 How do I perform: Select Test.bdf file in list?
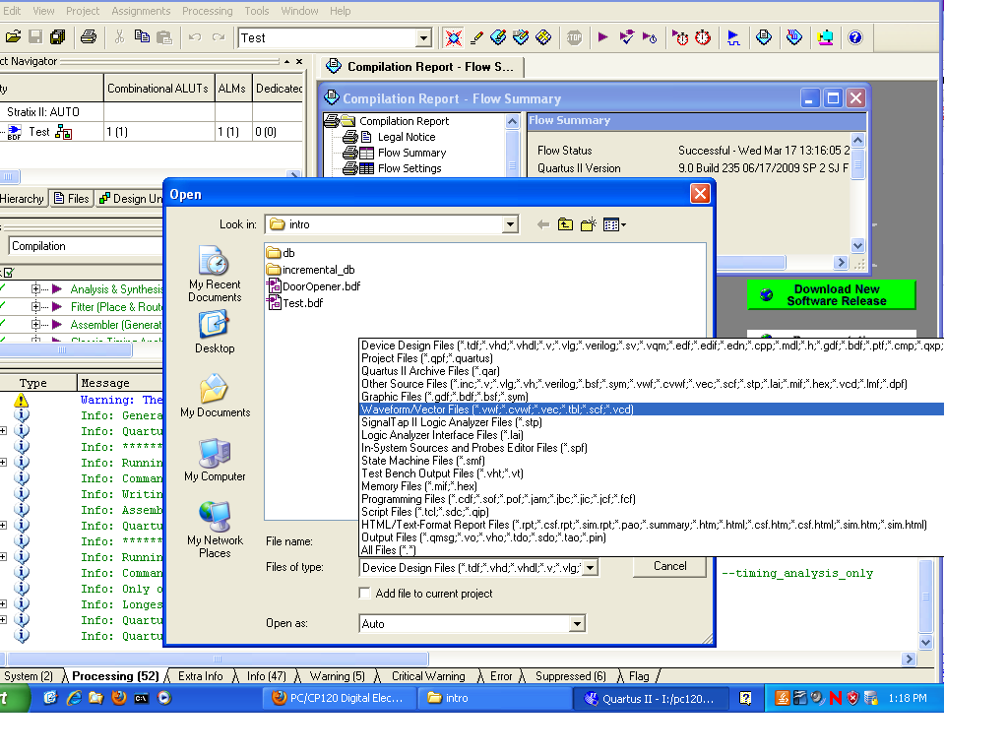[x=295, y=303]
